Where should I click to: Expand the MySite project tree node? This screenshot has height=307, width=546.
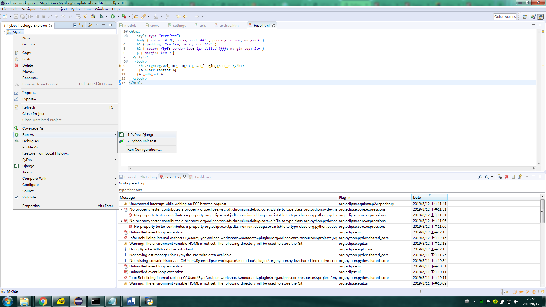click(5, 32)
